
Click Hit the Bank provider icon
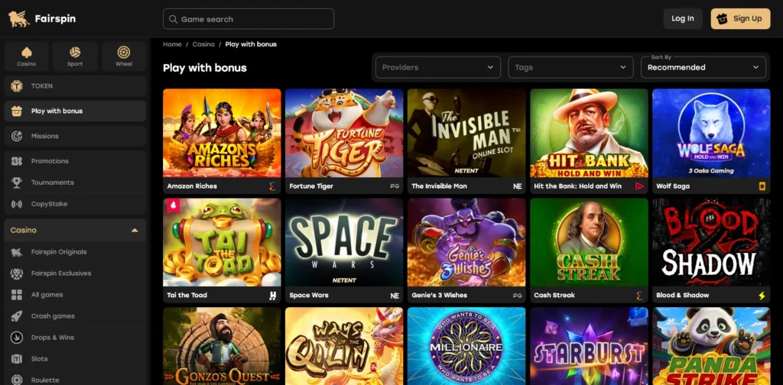639,186
